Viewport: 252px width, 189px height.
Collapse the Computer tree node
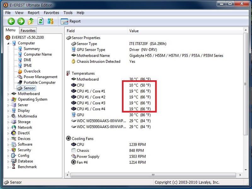(8, 43)
